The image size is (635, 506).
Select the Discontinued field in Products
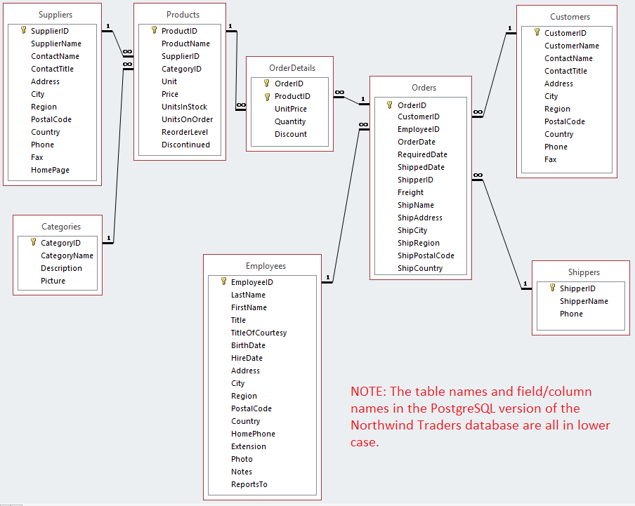[x=185, y=145]
